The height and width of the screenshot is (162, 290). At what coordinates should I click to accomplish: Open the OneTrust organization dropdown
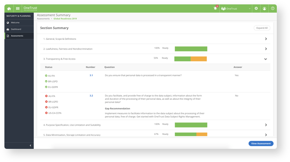pos(236,9)
